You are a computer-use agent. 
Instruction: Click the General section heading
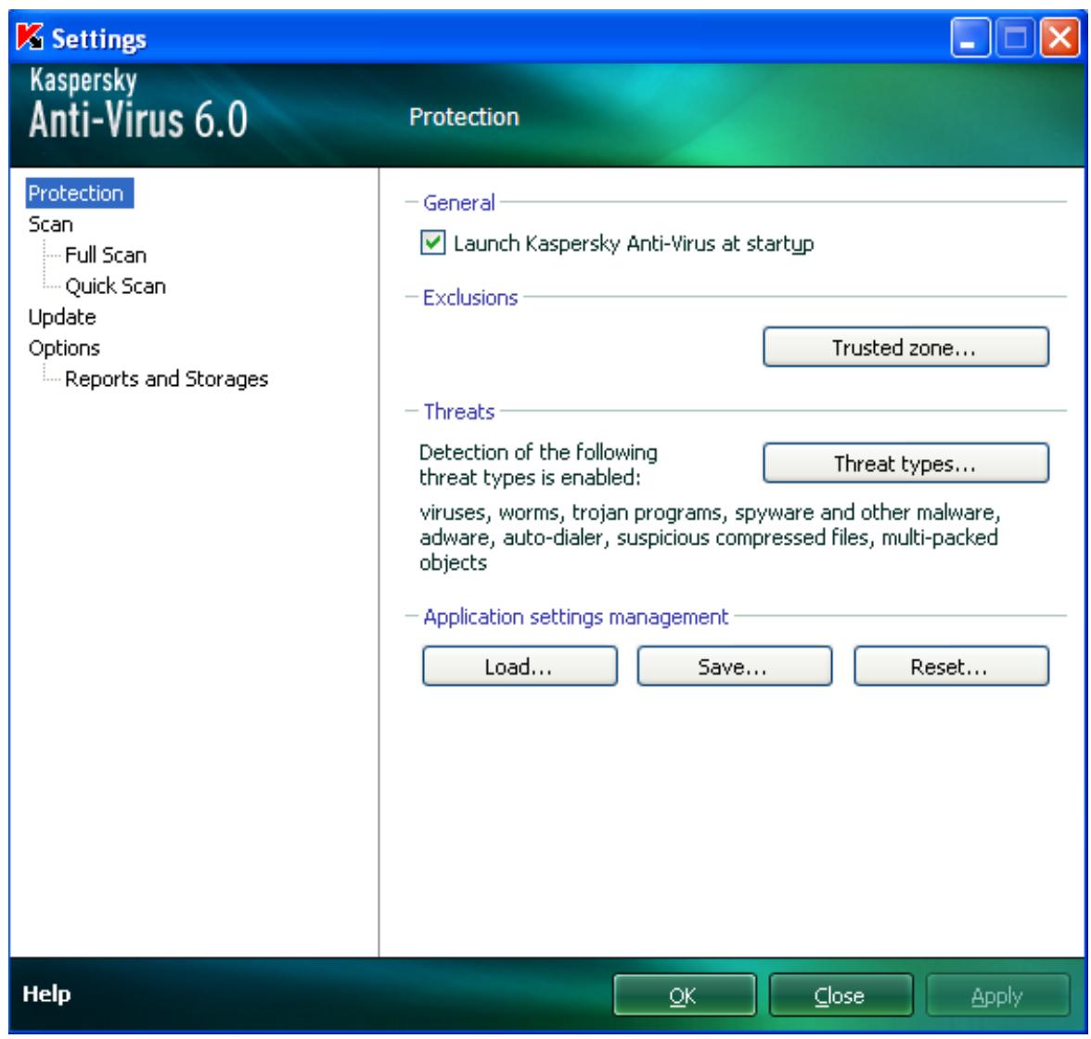(x=458, y=202)
